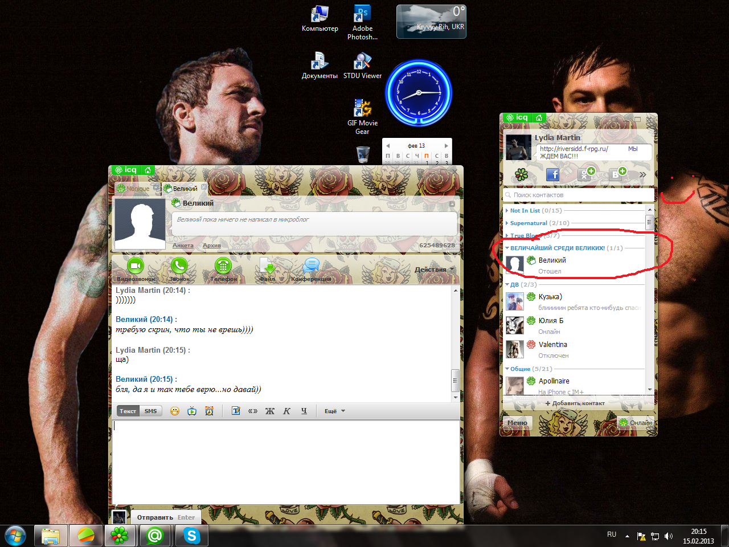
Task: Open the Телефон dial pad icon
Action: click(x=223, y=266)
